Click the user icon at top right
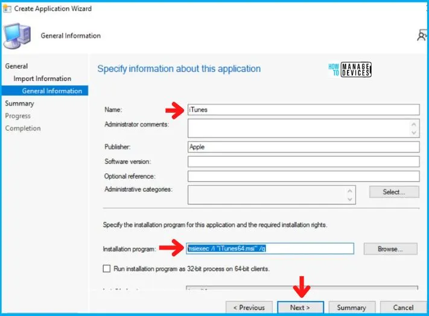 click(x=422, y=36)
